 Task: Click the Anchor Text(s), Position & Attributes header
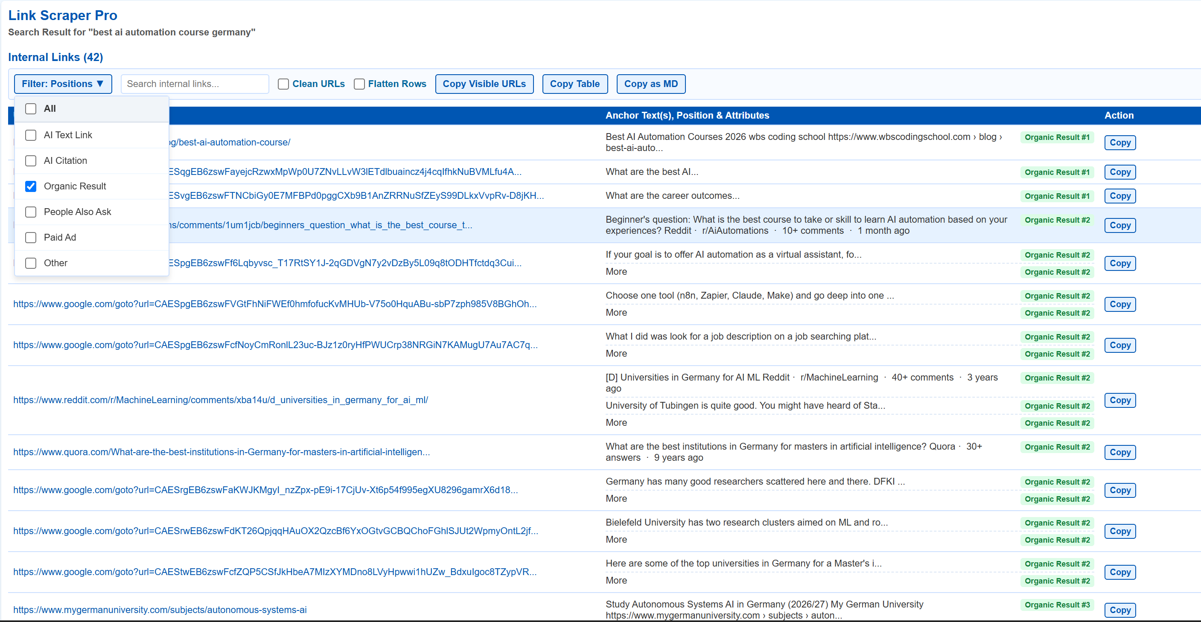(687, 116)
